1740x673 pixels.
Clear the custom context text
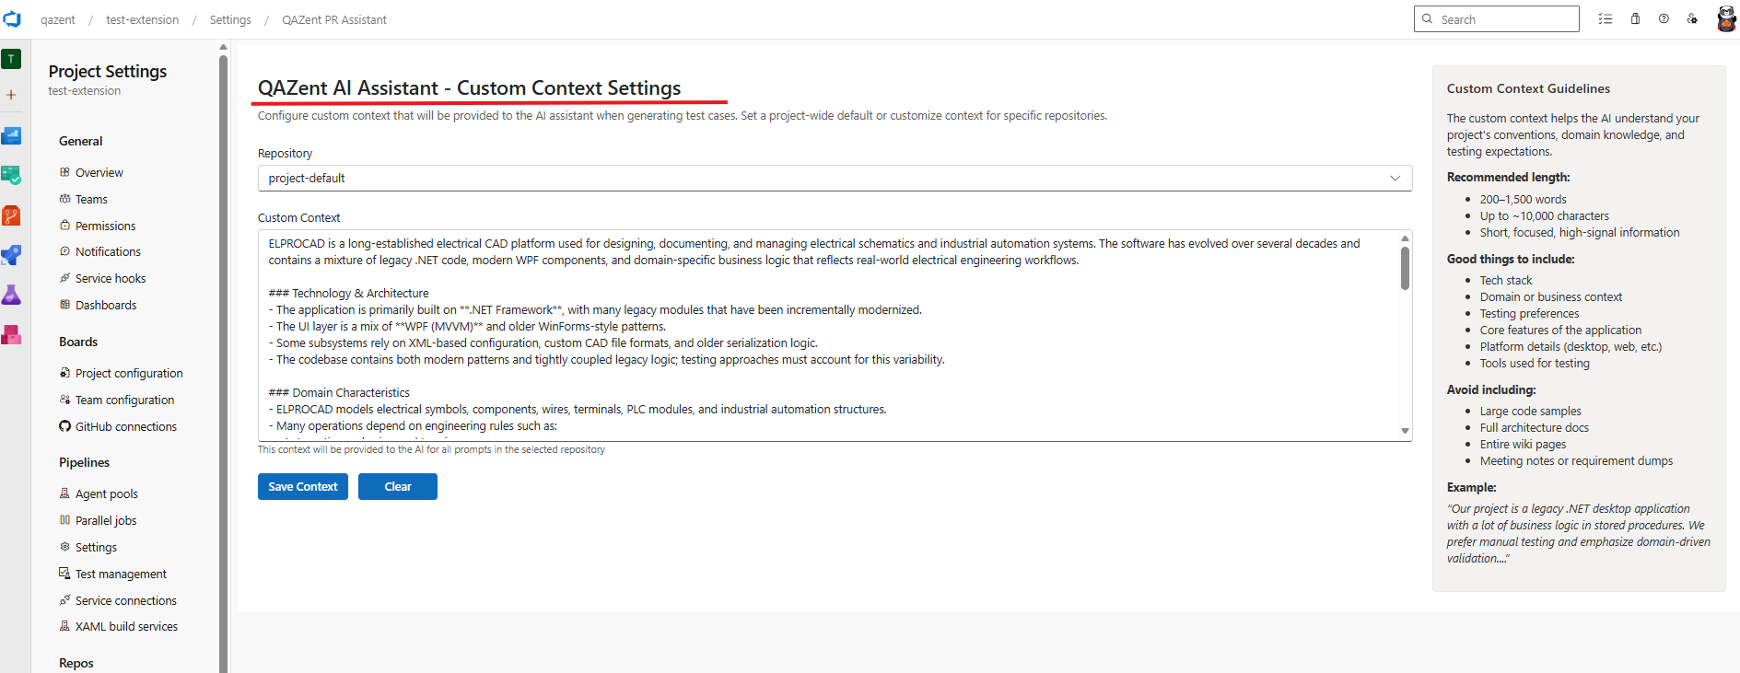pos(397,486)
